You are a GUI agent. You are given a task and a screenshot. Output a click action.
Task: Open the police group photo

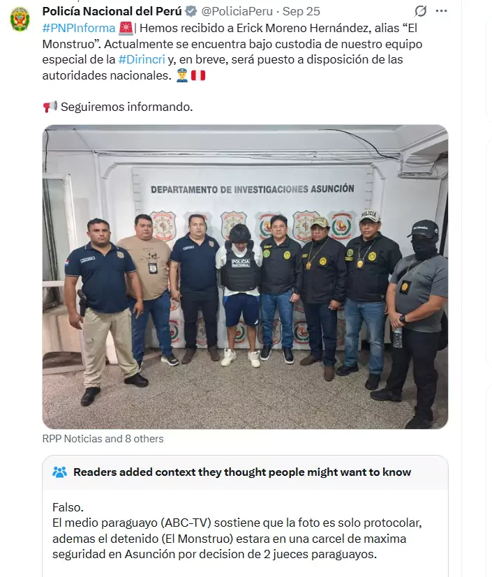245,277
